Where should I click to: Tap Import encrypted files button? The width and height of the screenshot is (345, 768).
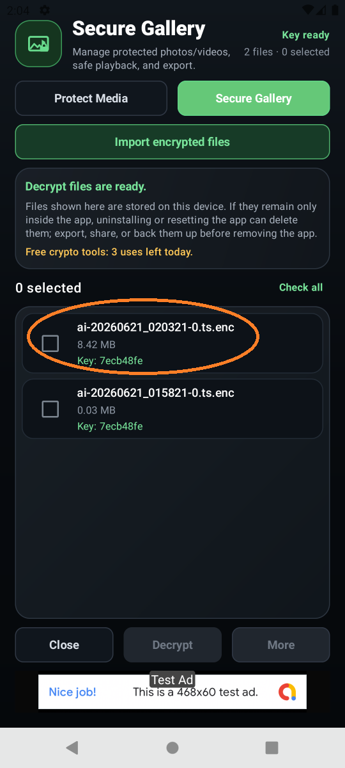[x=172, y=142]
